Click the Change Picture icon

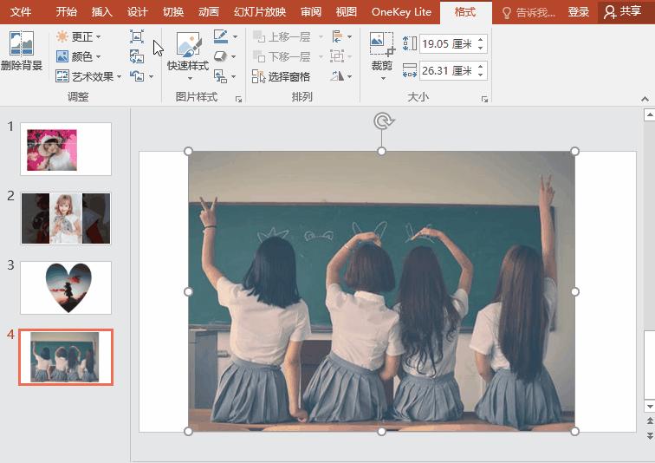click(x=137, y=56)
